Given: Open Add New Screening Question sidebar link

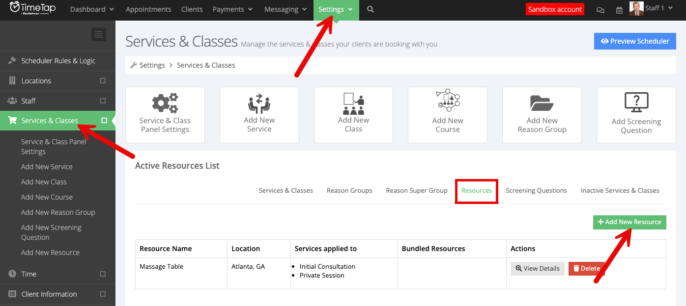Looking at the screenshot, I should click(51, 232).
